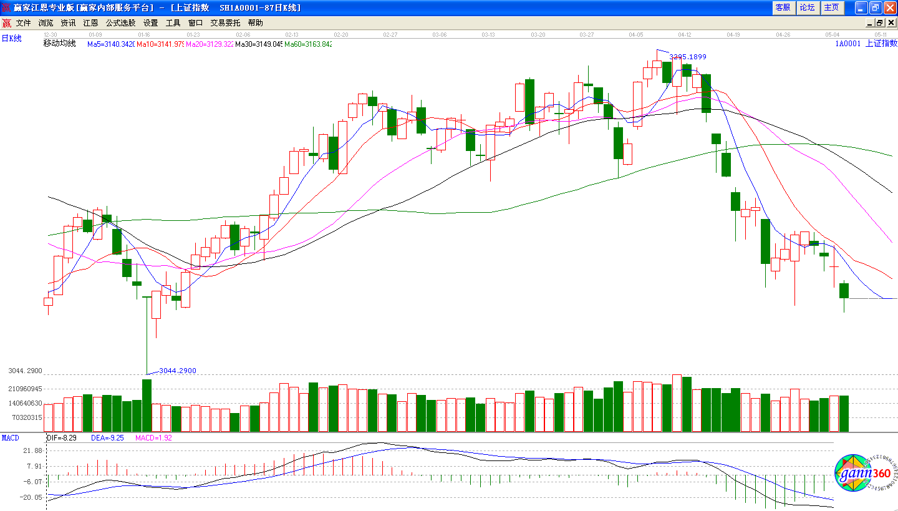Click the 赢 icon beside the 文件 menu

(x=6, y=23)
